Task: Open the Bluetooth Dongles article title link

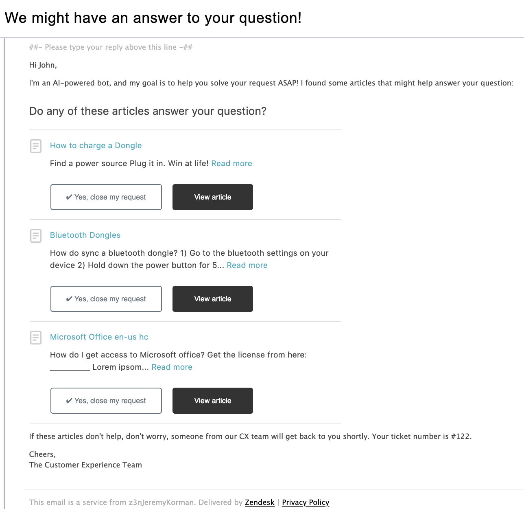Action: (x=85, y=235)
